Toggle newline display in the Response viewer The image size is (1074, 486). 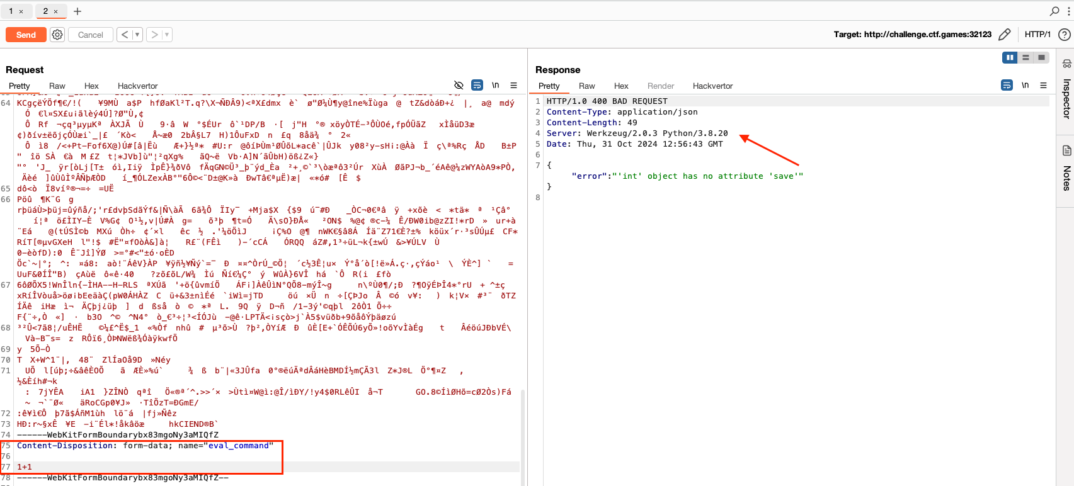pyautogui.click(x=1025, y=85)
